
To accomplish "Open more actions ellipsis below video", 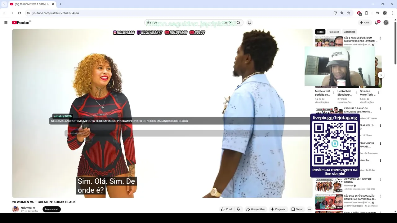I will pyautogui.click(x=310, y=209).
